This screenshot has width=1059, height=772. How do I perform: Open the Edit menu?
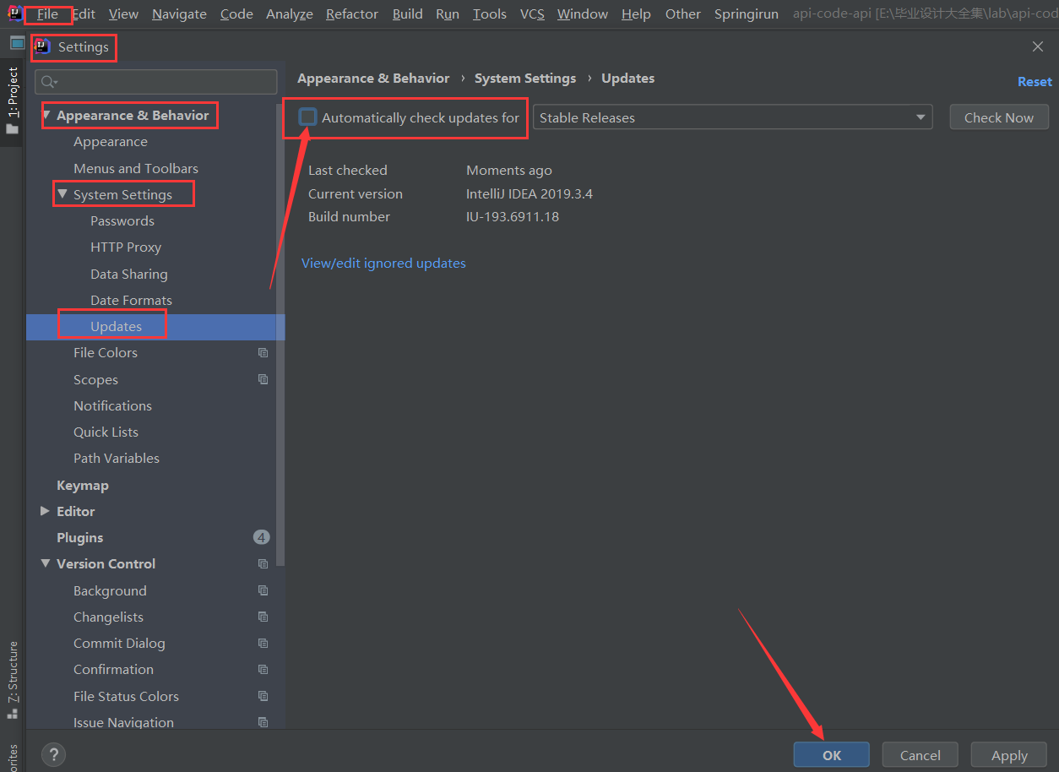coord(84,14)
